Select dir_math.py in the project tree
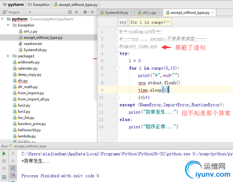233x182 pixels. click(27, 87)
